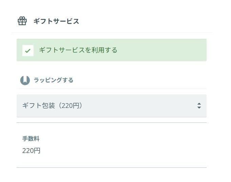This screenshot has height=182, width=231.
Task: Click the green checkmark icon
Action: 28,51
